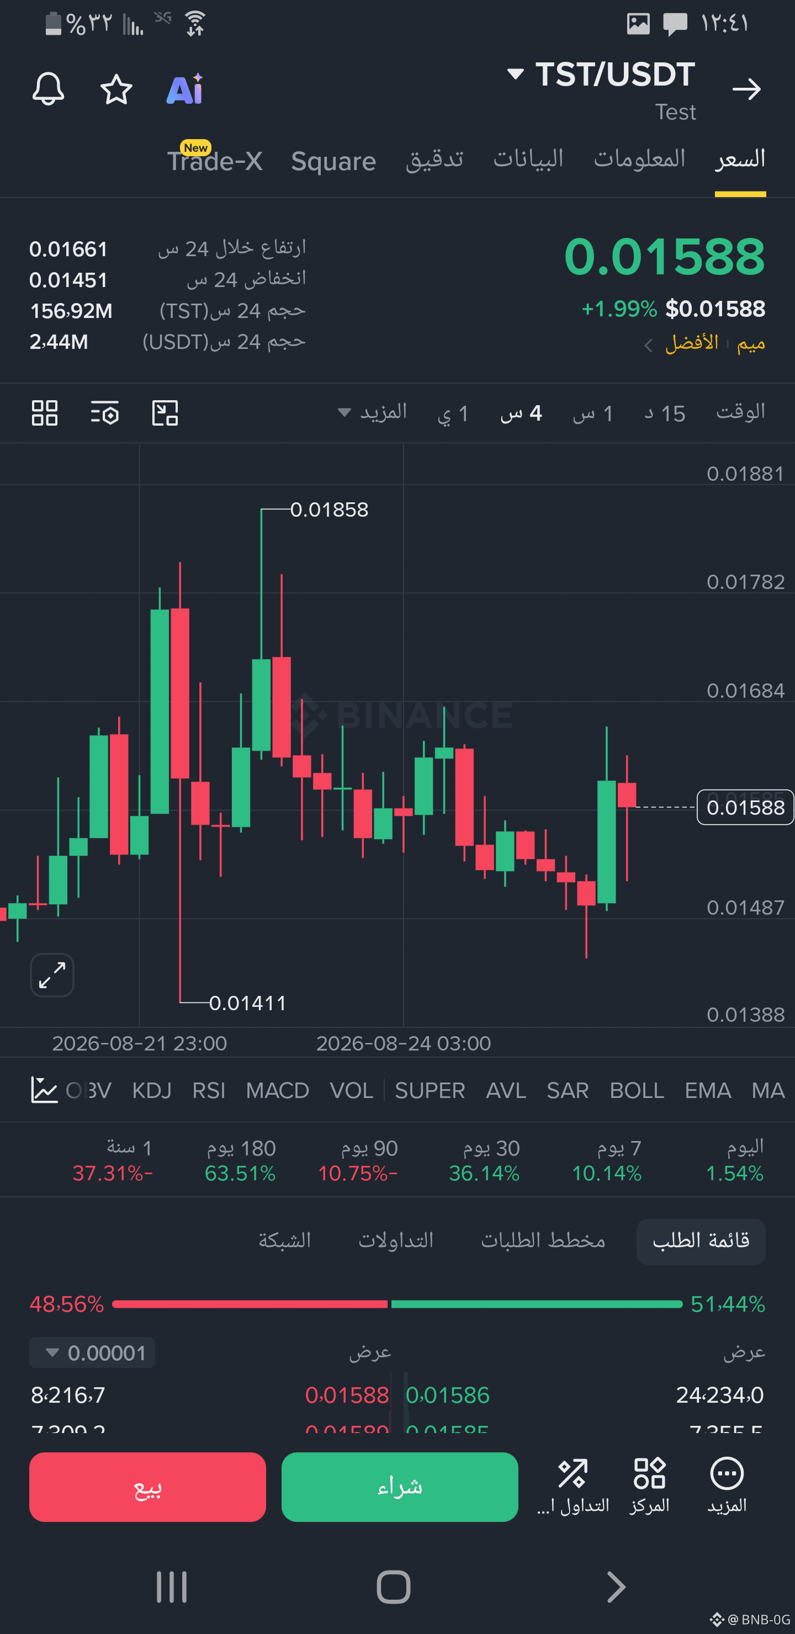Viewport: 795px width, 1634px height.
Task: Toggle the RSI indicator
Action: 208,1090
